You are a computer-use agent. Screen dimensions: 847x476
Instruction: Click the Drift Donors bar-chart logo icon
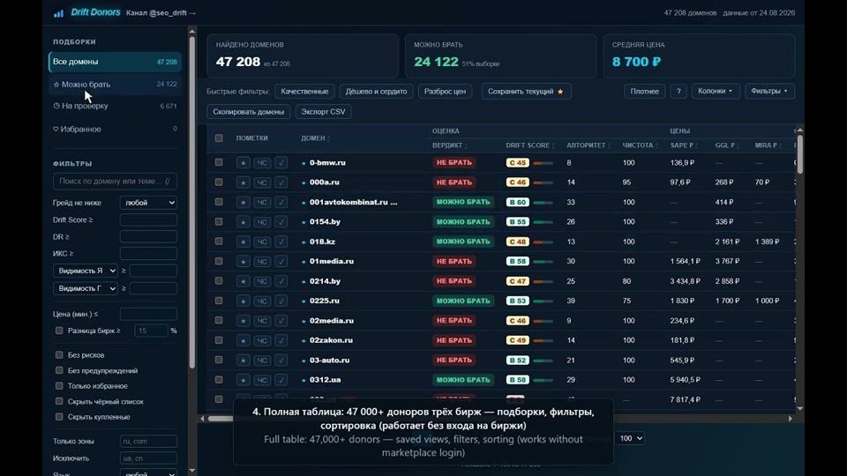(x=58, y=13)
